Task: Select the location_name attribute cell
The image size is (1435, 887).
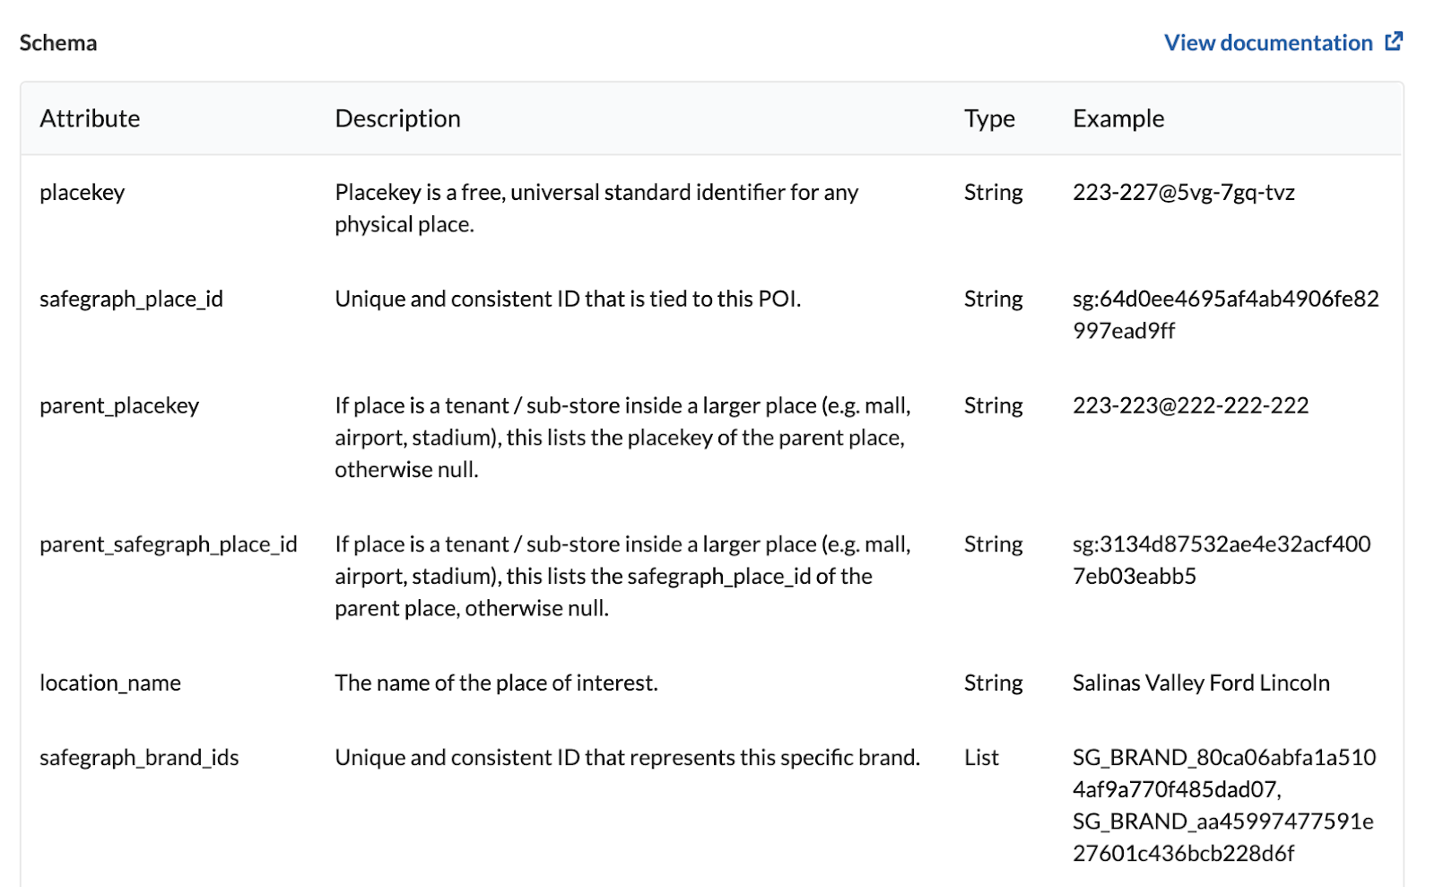Action: pos(110,683)
